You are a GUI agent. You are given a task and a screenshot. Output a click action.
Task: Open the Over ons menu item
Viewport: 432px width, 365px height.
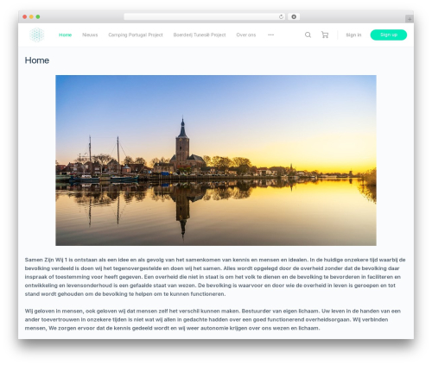[246, 35]
